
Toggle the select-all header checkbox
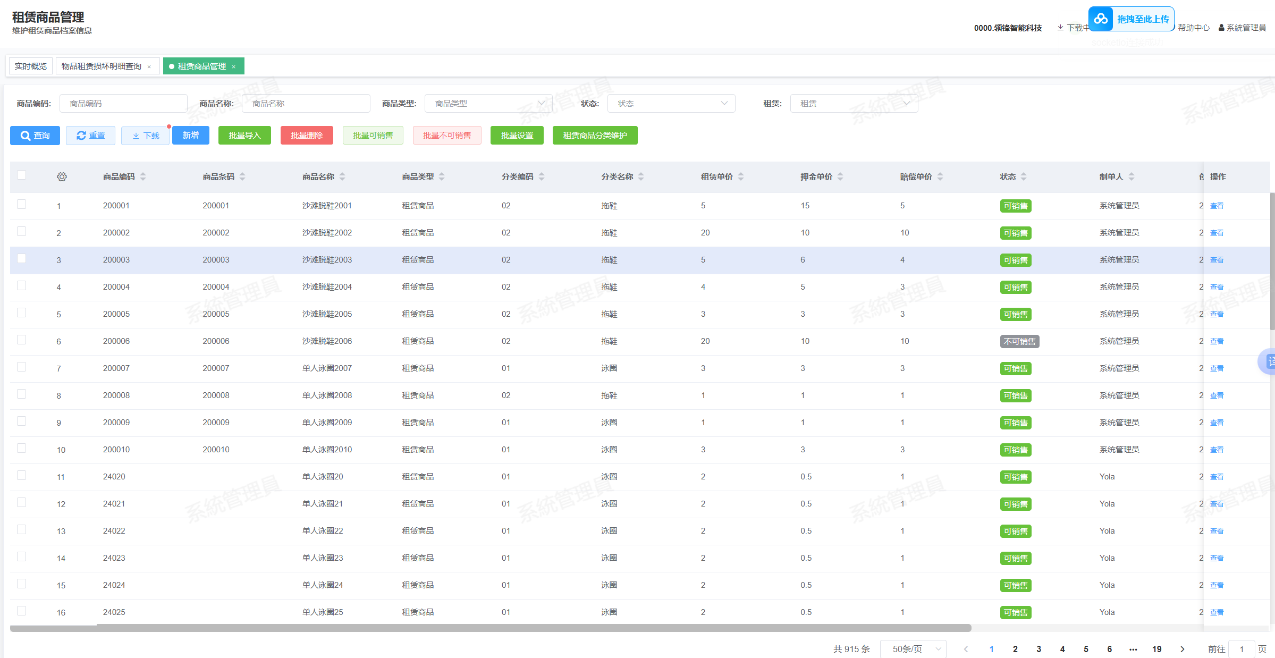pyautogui.click(x=22, y=175)
